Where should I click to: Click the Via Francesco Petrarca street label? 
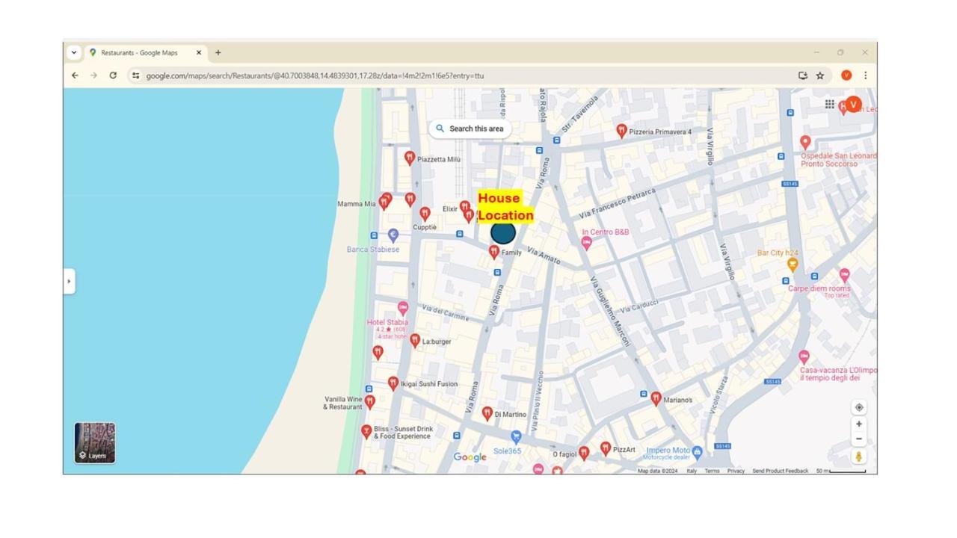618,202
